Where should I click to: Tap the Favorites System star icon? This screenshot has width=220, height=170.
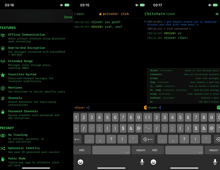pos(3,75)
